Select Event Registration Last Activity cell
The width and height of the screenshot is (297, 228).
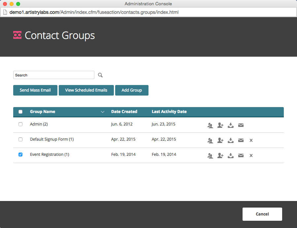[164, 155]
